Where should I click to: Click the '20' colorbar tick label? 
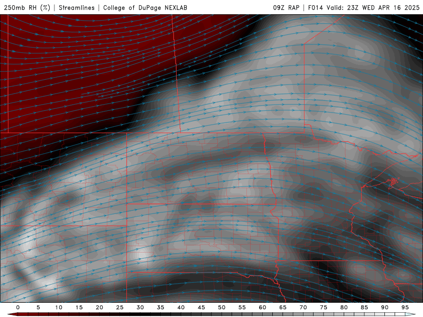99,307
